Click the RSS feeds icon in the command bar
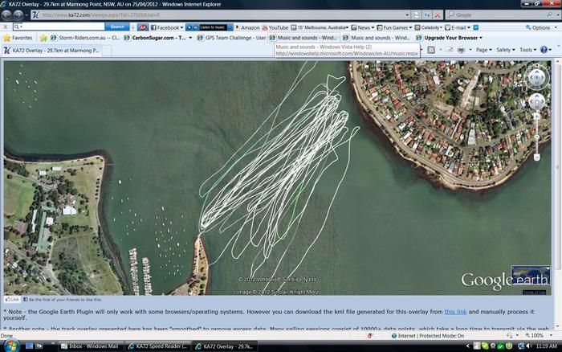The width and height of the screenshot is (562, 352). [x=430, y=50]
